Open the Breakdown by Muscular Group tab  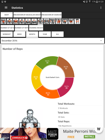click(27, 15)
